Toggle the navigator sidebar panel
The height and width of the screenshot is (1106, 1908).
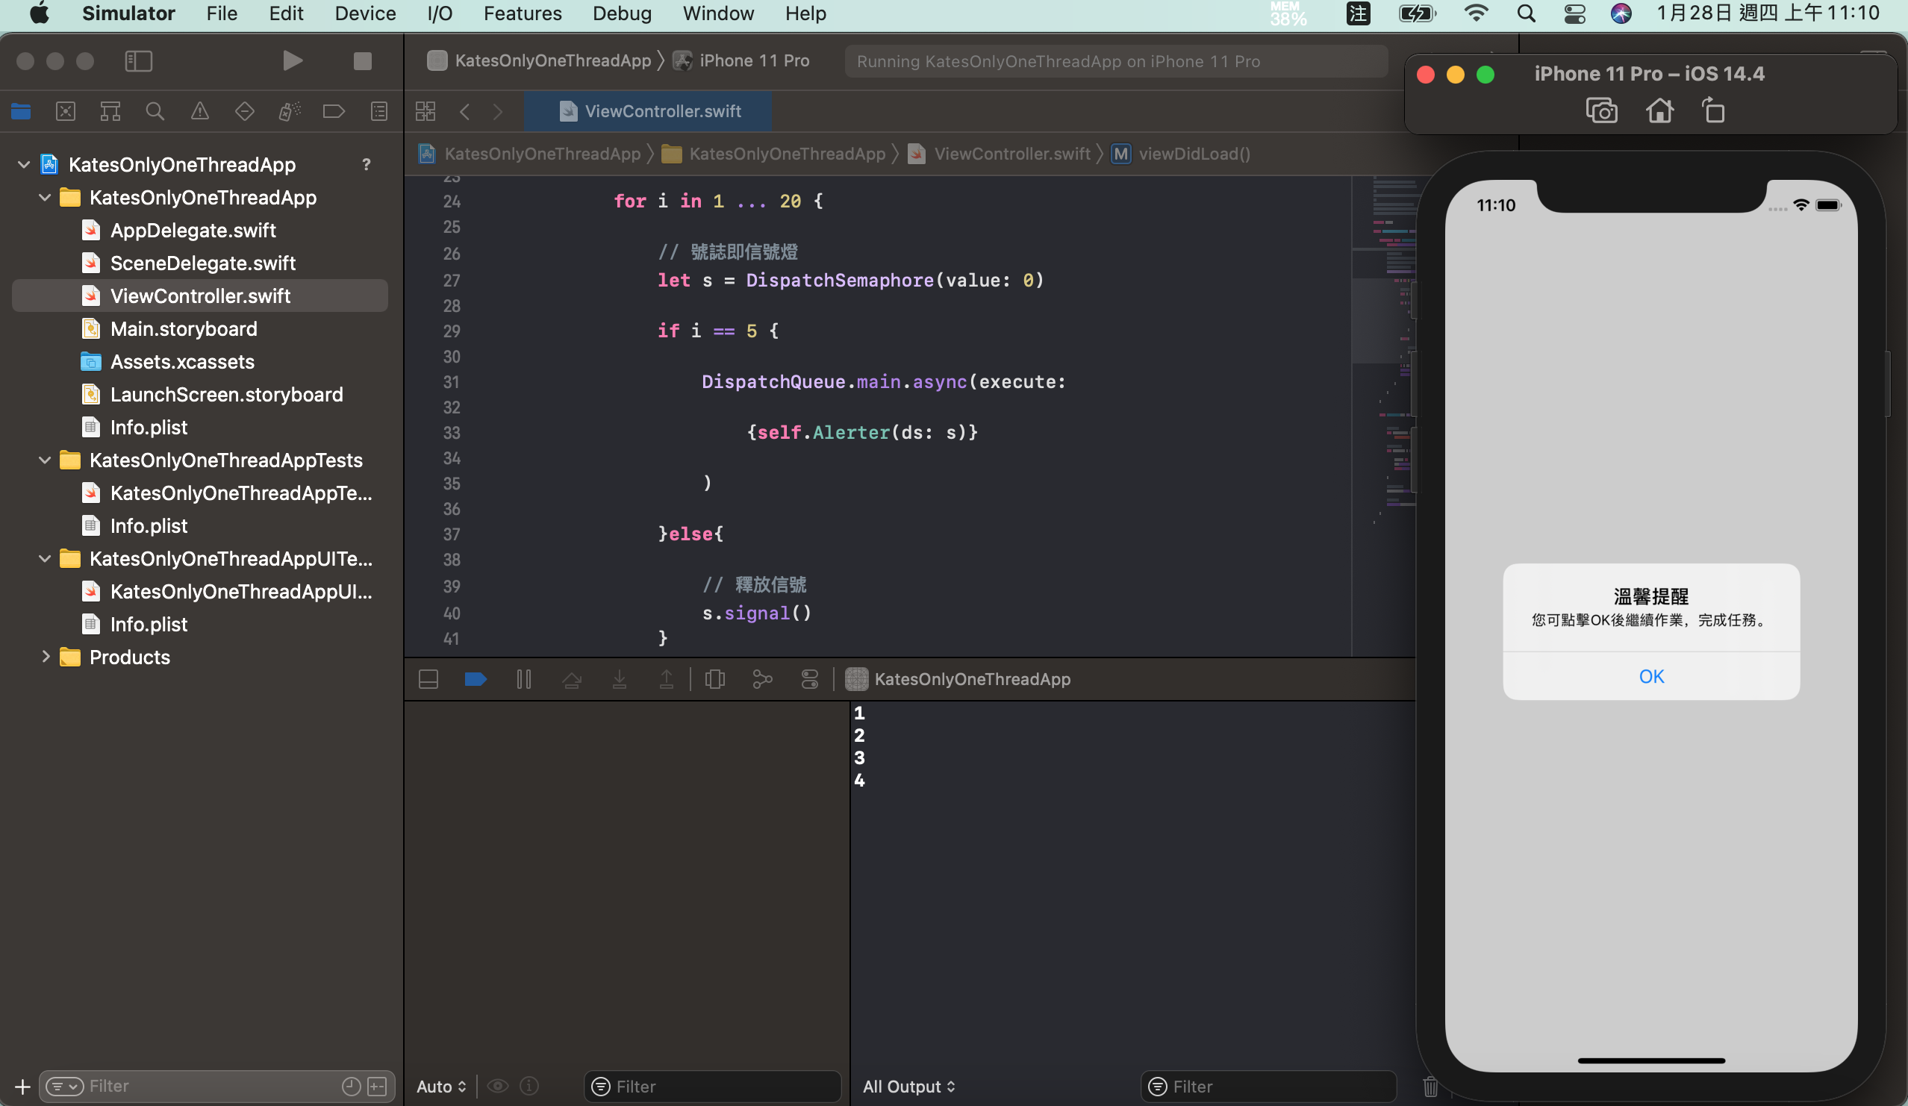coord(139,60)
